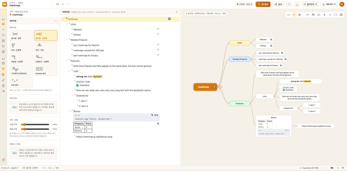
Task: Click the orange app logo in the header
Action: 5,4
